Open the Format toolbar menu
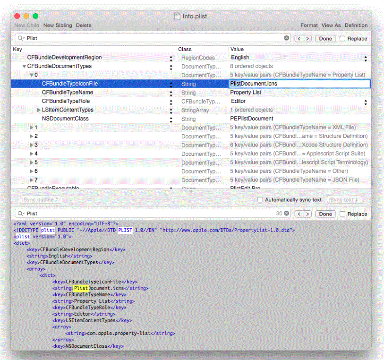This screenshot has height=360, width=384. point(309,25)
